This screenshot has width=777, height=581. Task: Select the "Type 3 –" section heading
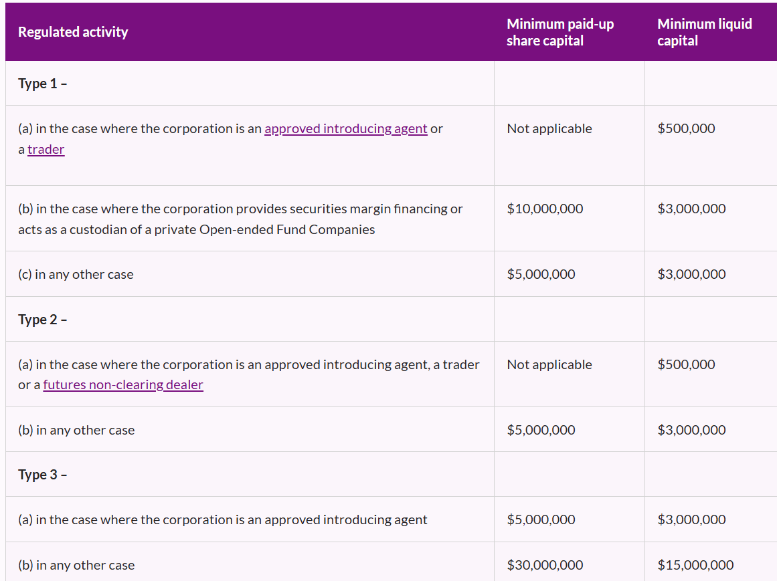click(43, 475)
